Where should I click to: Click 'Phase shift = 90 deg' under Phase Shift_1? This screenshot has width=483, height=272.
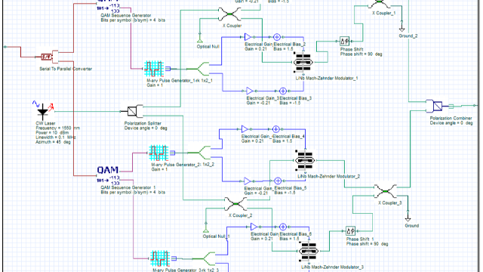368,243
